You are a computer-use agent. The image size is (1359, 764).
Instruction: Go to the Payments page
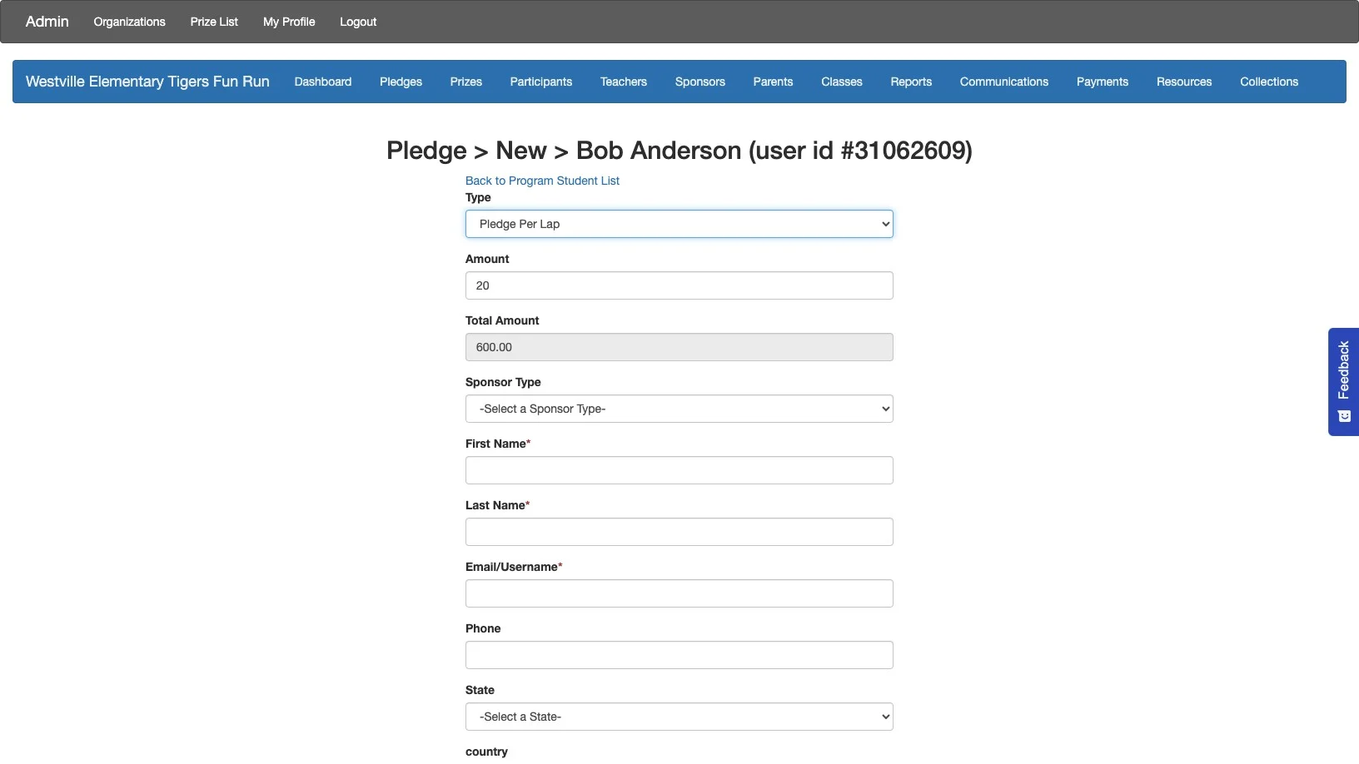click(1103, 82)
